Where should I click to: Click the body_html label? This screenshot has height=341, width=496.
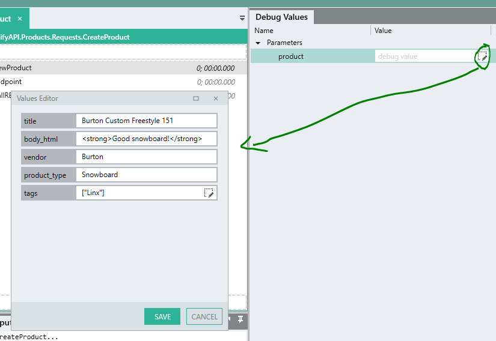click(41, 139)
